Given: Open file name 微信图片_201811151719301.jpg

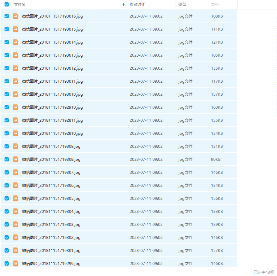Looking at the screenshot, I should click(51, 251).
